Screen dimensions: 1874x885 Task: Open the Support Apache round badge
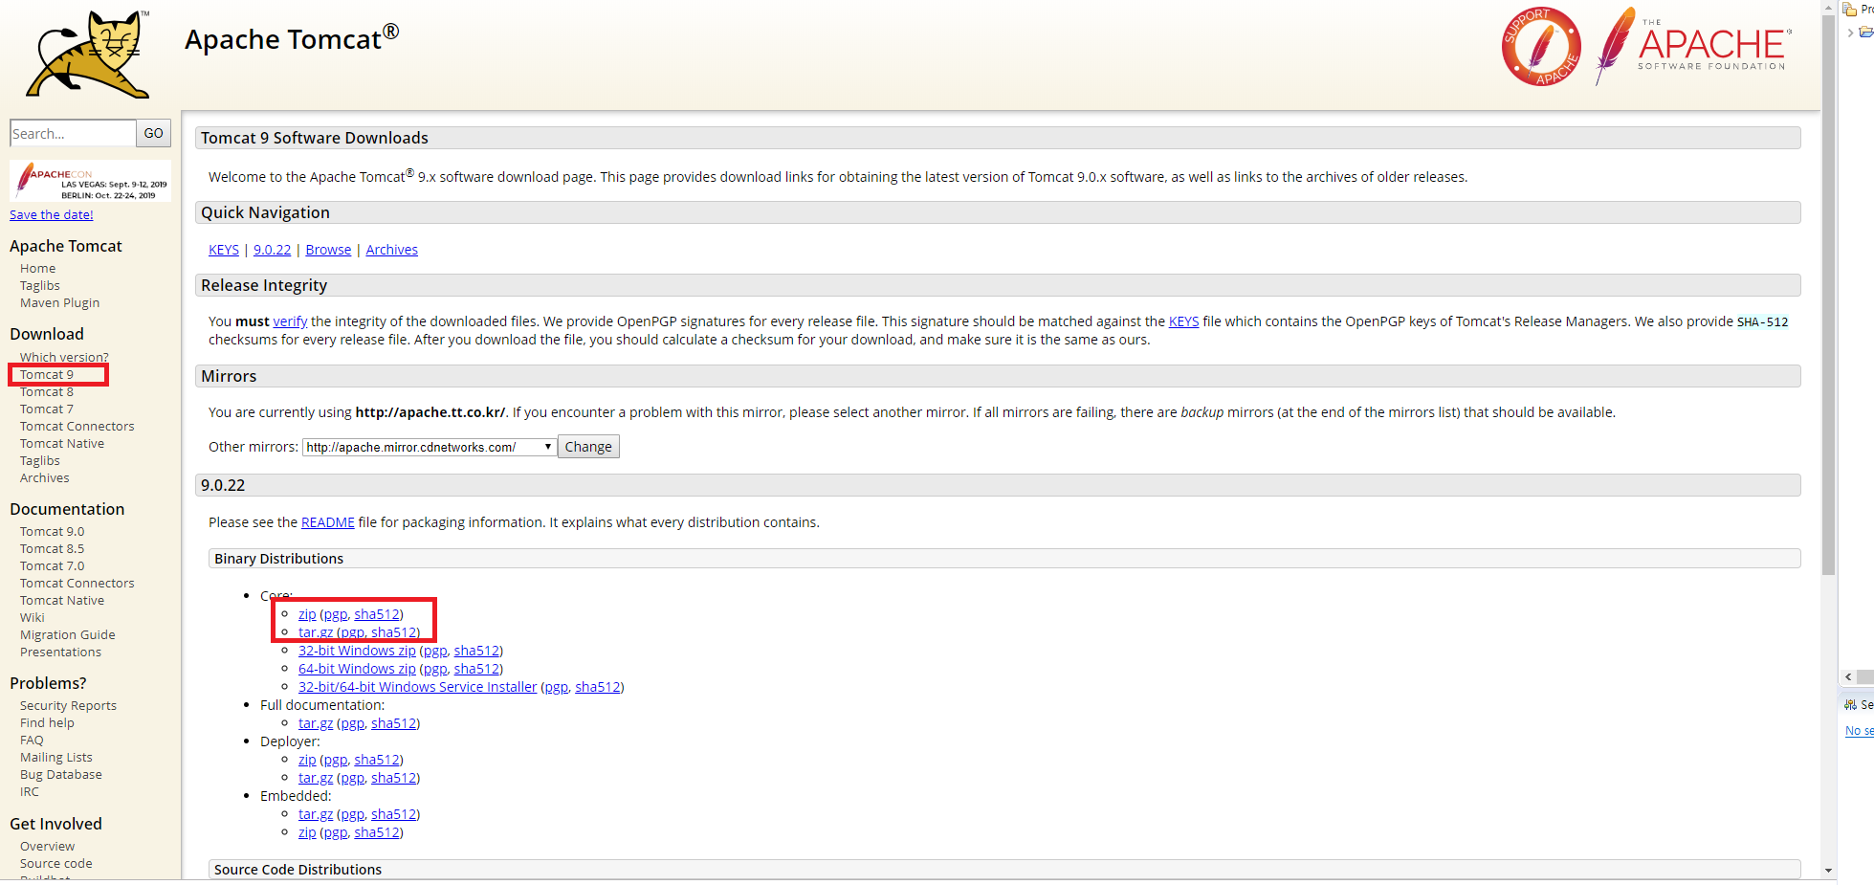click(1541, 47)
